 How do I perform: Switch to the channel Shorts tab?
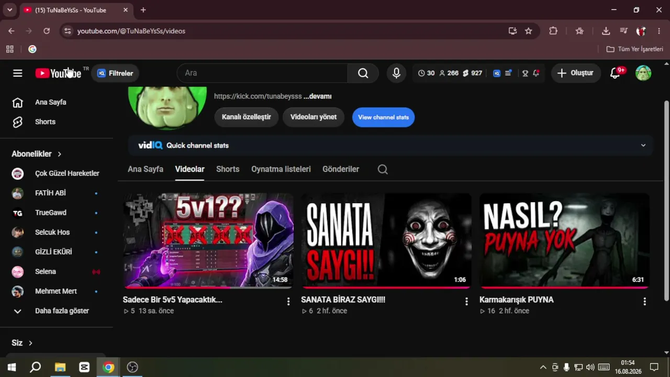(x=228, y=169)
